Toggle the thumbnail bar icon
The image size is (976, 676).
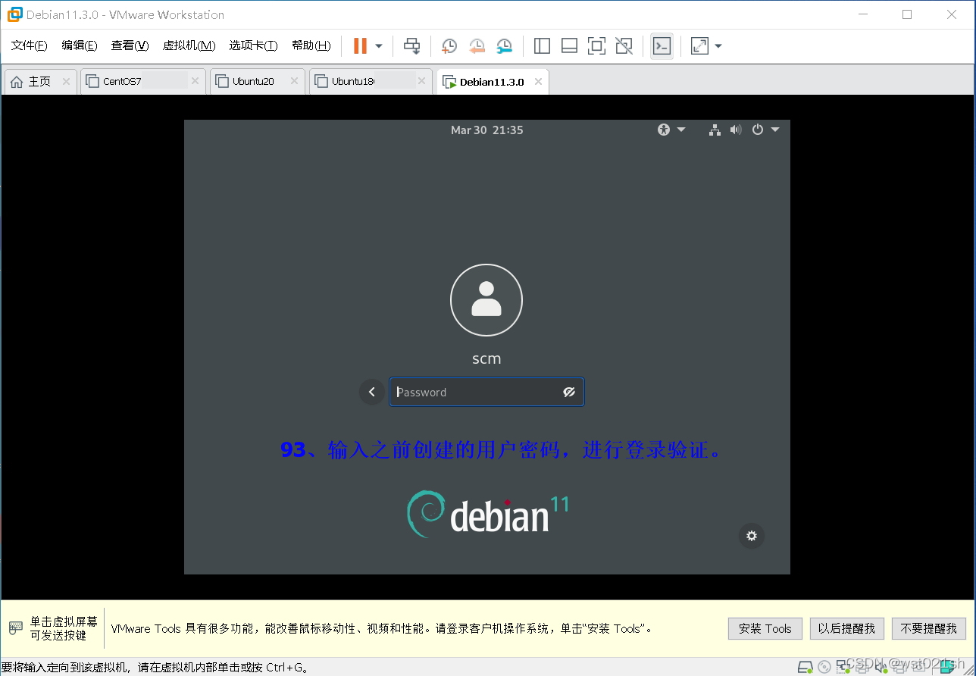coord(569,46)
